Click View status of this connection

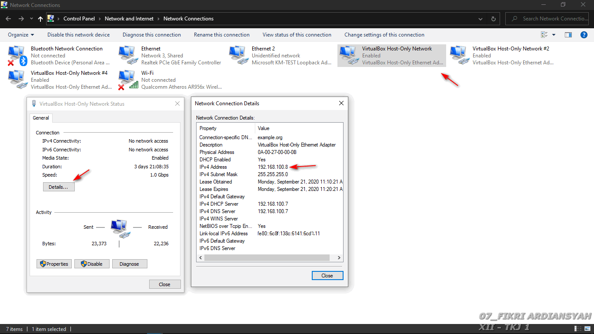[297, 35]
